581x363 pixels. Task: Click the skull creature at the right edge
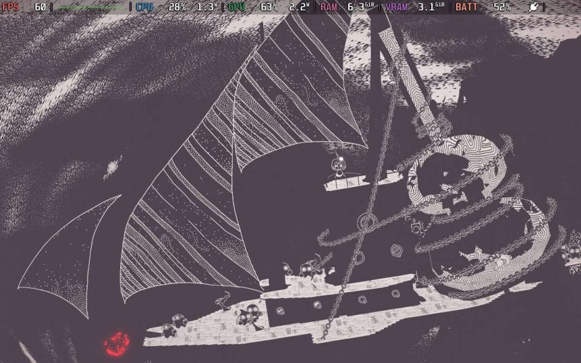pos(569,254)
